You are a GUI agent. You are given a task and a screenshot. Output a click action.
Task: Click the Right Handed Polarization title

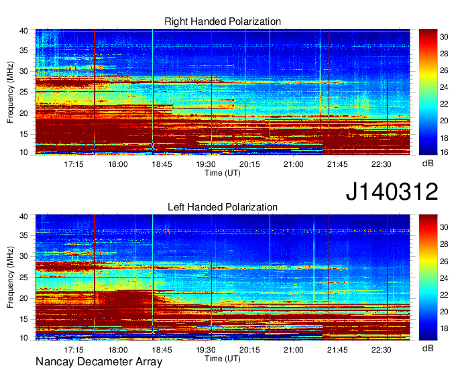coord(223,21)
